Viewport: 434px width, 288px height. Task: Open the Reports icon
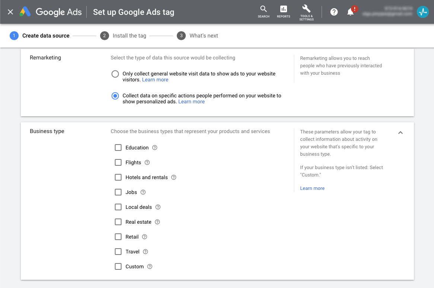(x=283, y=12)
